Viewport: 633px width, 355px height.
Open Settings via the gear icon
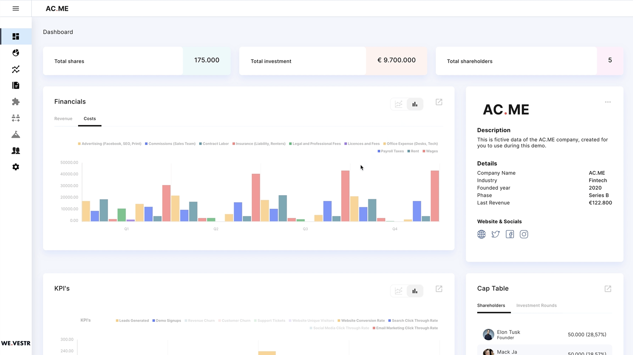[x=16, y=167]
